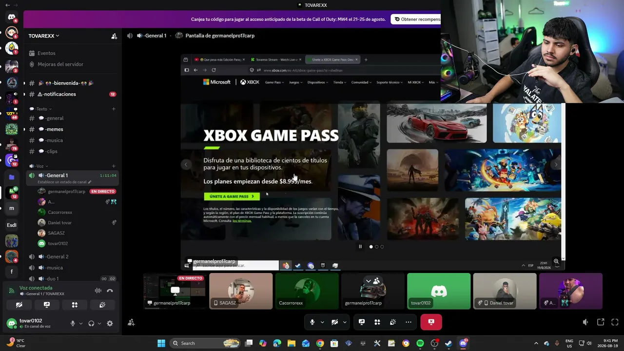Open user settings gear
This screenshot has height=351, width=624.
point(110,323)
